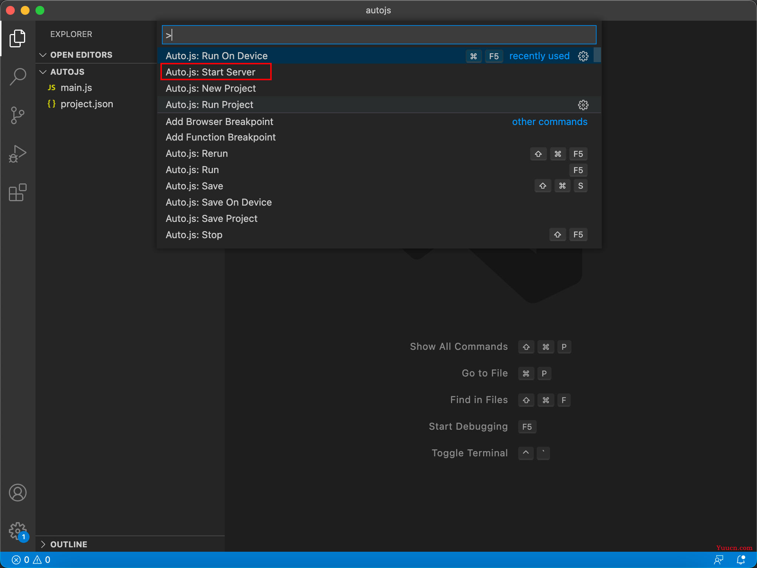Select Auto.js: Run On Device command
The width and height of the screenshot is (757, 568).
pos(376,56)
